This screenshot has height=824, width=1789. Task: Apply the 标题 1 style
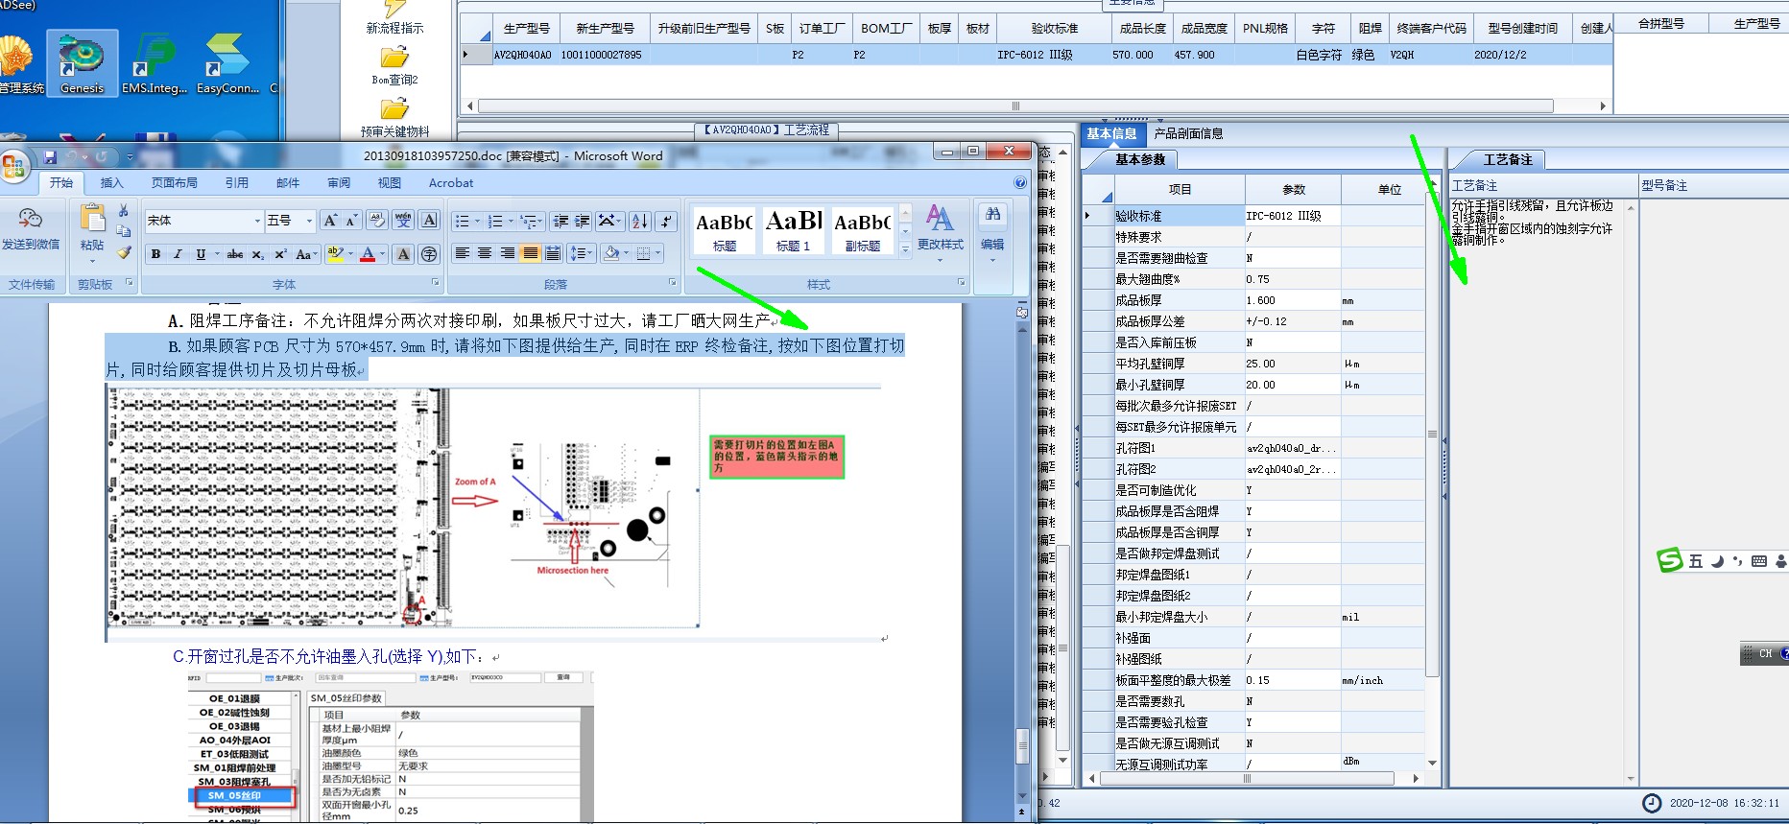pos(794,230)
